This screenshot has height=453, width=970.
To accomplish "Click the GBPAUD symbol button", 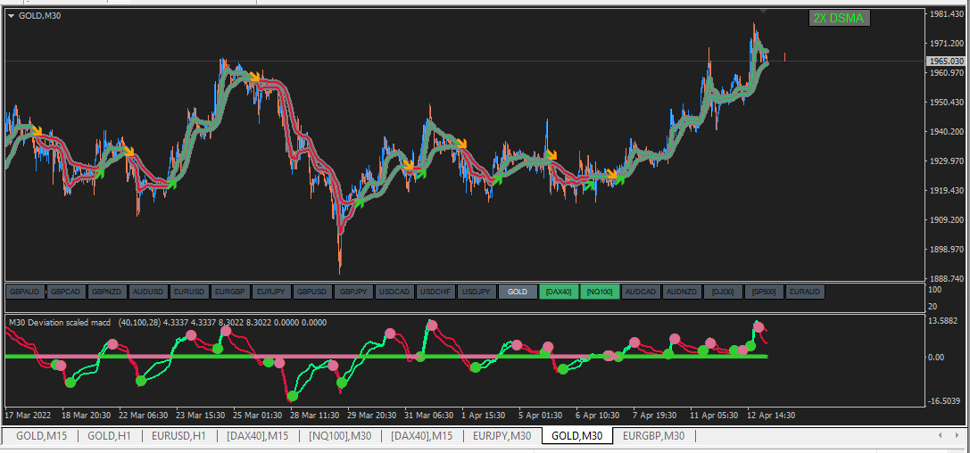I will tap(25, 292).
